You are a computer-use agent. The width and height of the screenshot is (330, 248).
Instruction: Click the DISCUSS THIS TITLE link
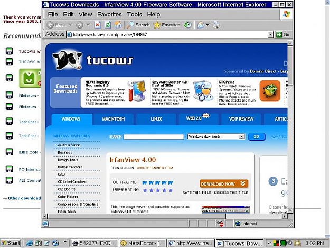[231, 192]
